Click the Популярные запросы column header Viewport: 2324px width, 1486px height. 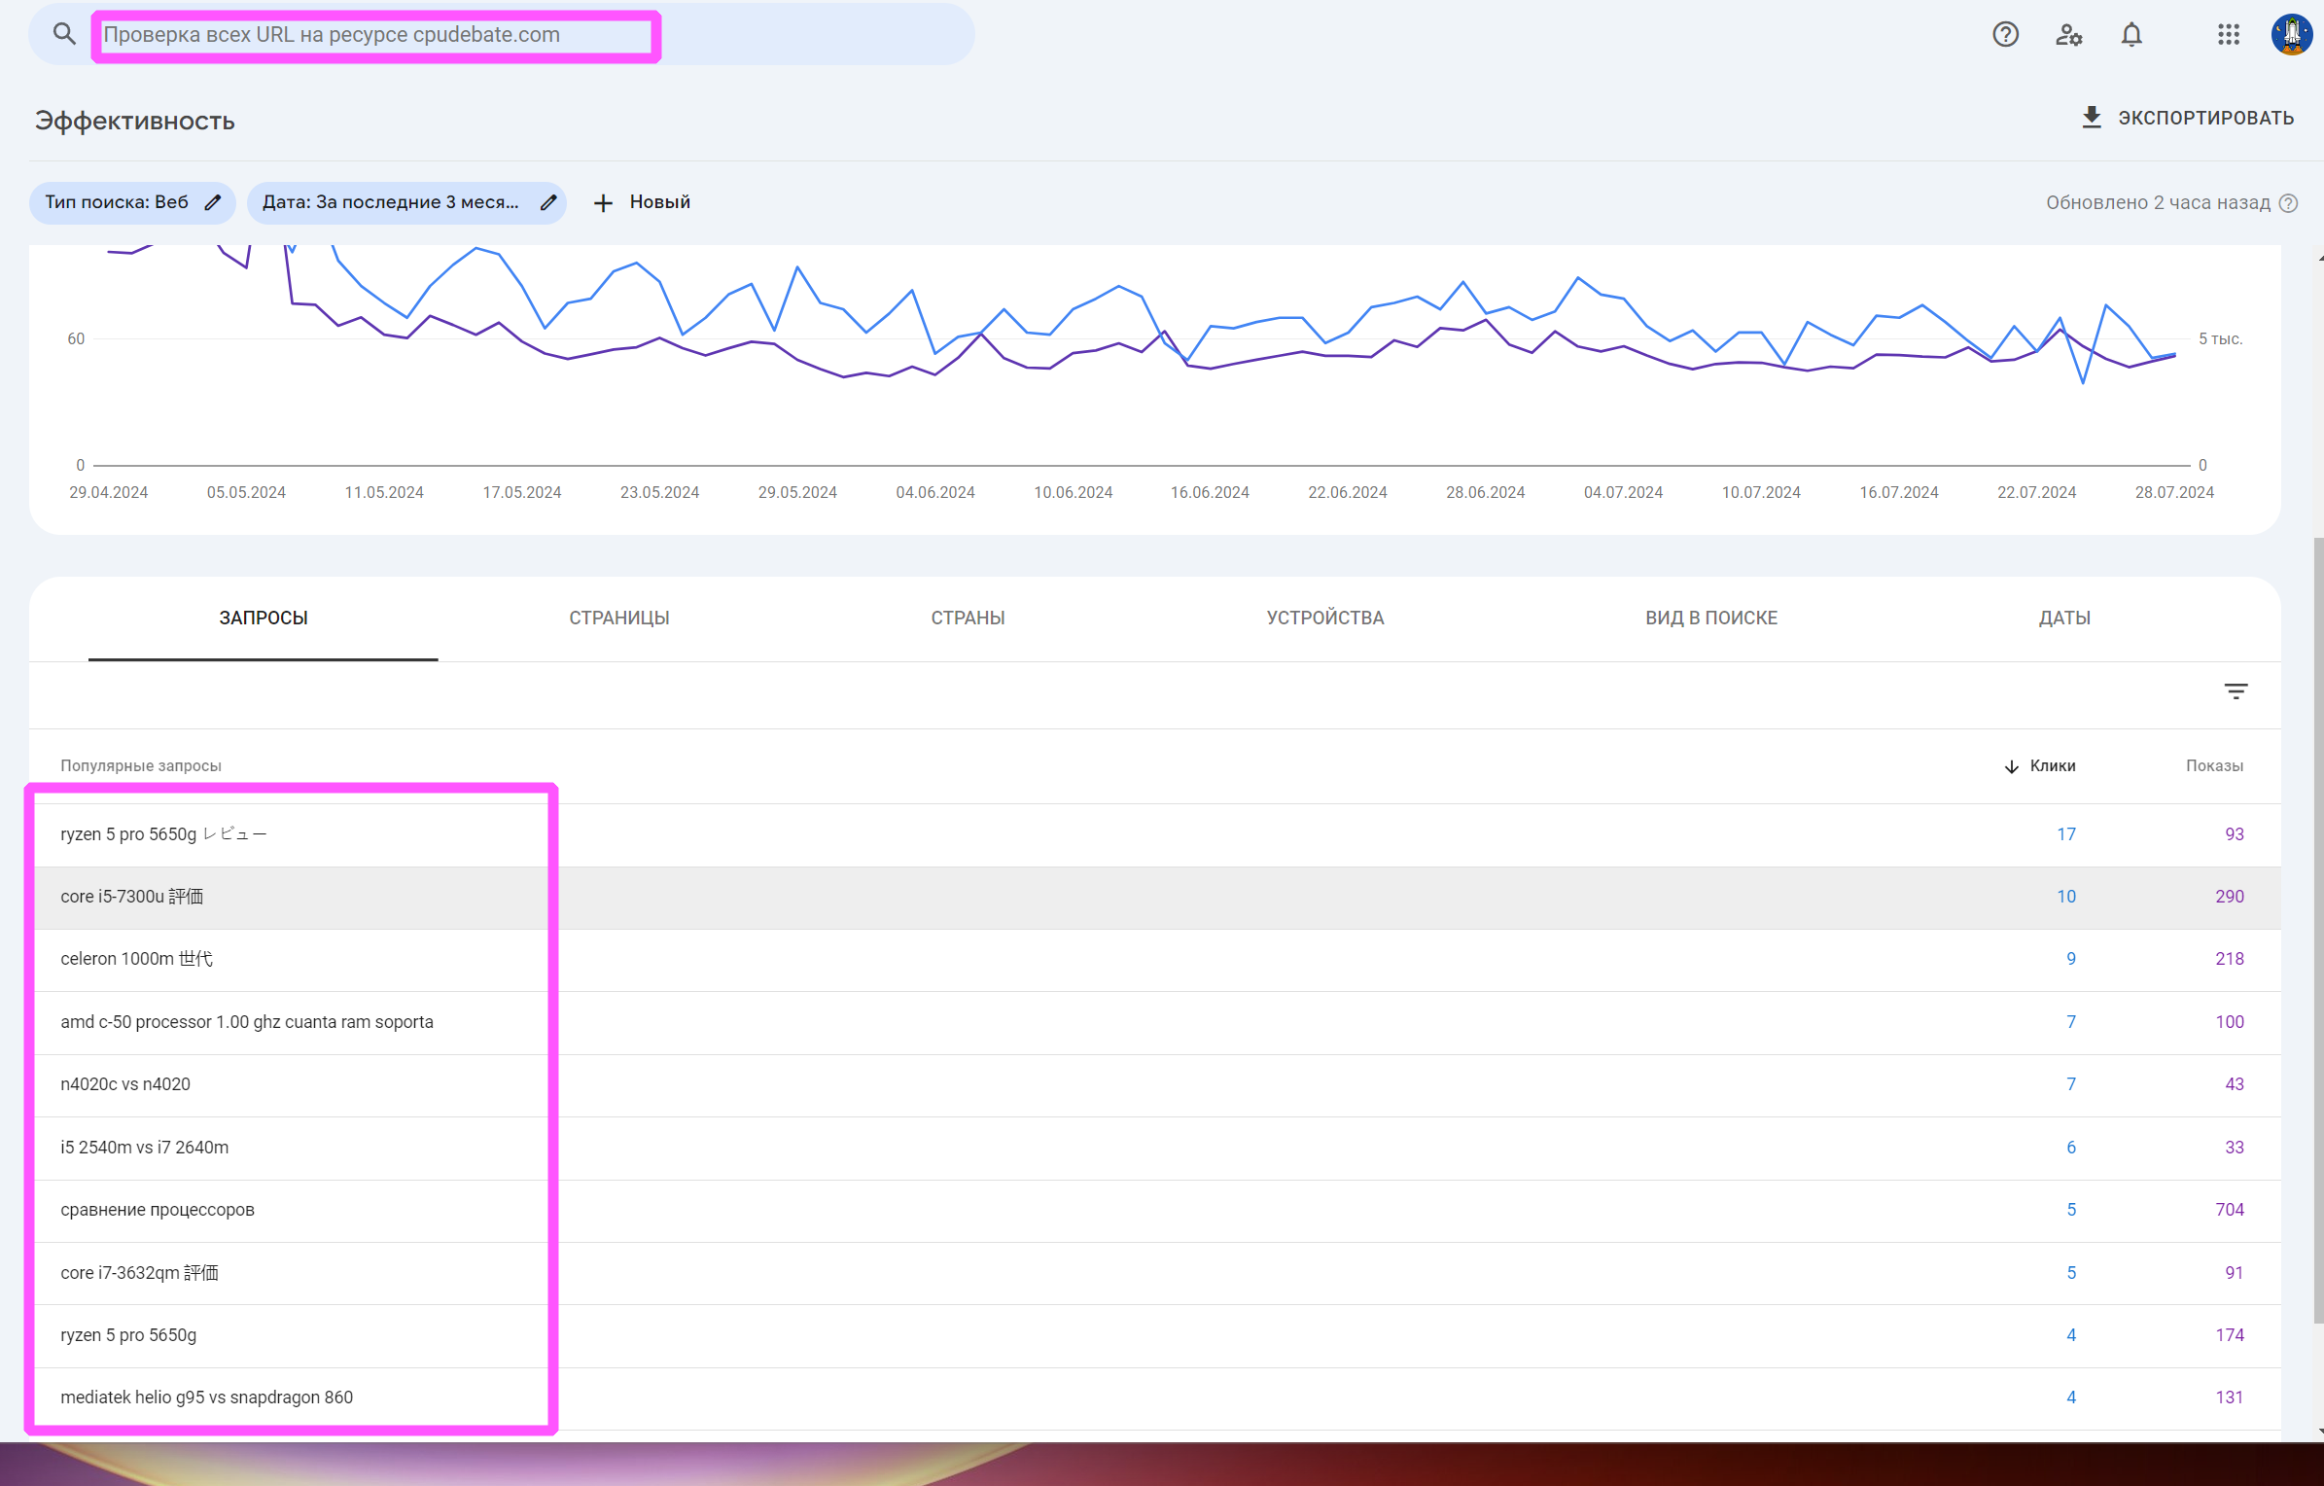point(141,766)
